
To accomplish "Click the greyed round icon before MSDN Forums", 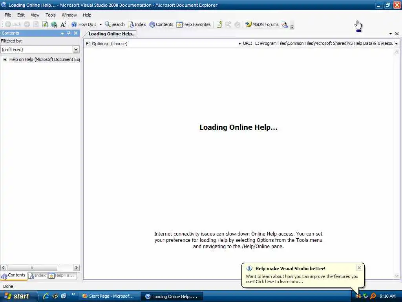I will point(238,24).
